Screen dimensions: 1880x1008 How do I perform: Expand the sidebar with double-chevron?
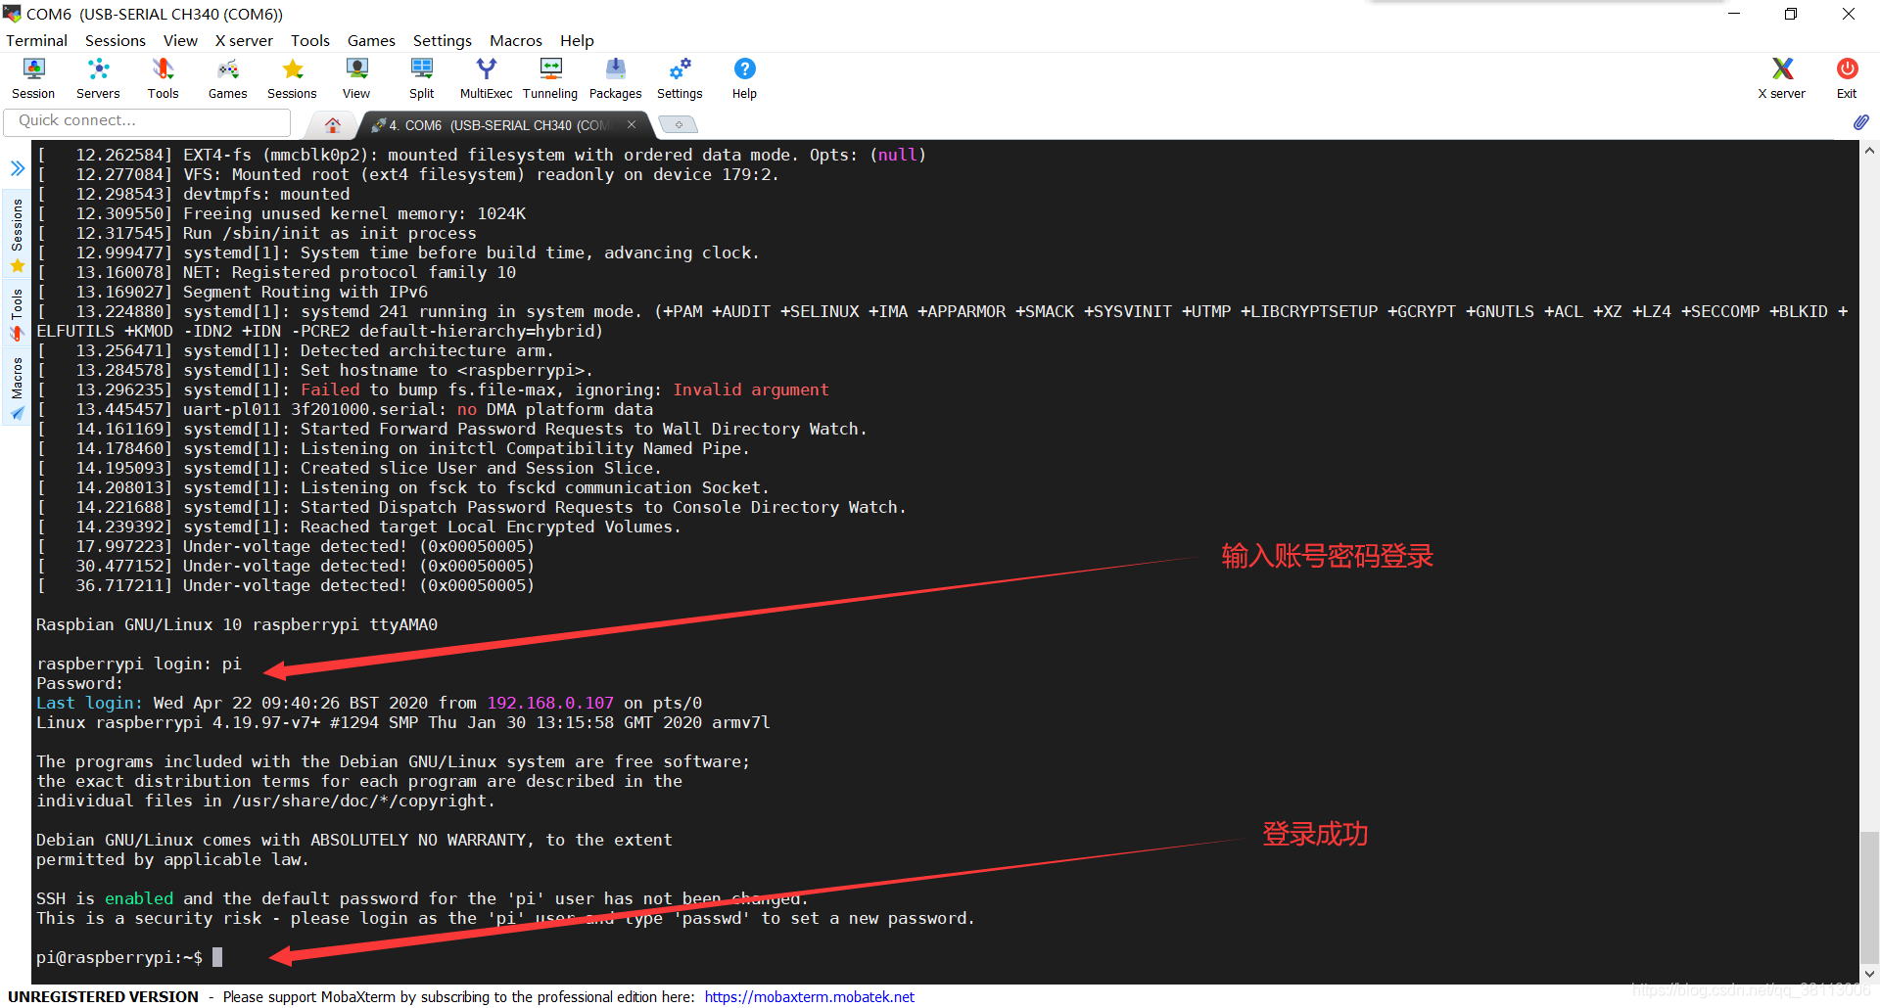pos(17,168)
